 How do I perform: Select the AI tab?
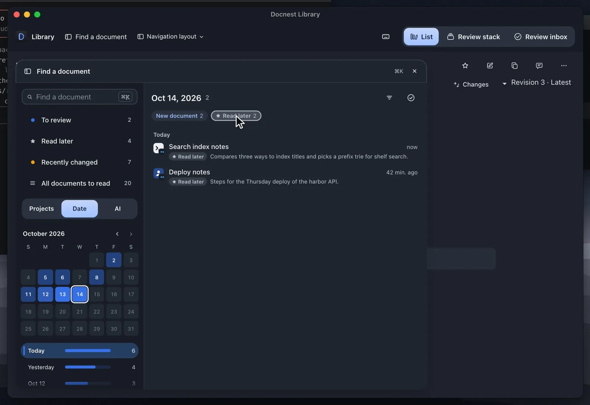tap(118, 209)
